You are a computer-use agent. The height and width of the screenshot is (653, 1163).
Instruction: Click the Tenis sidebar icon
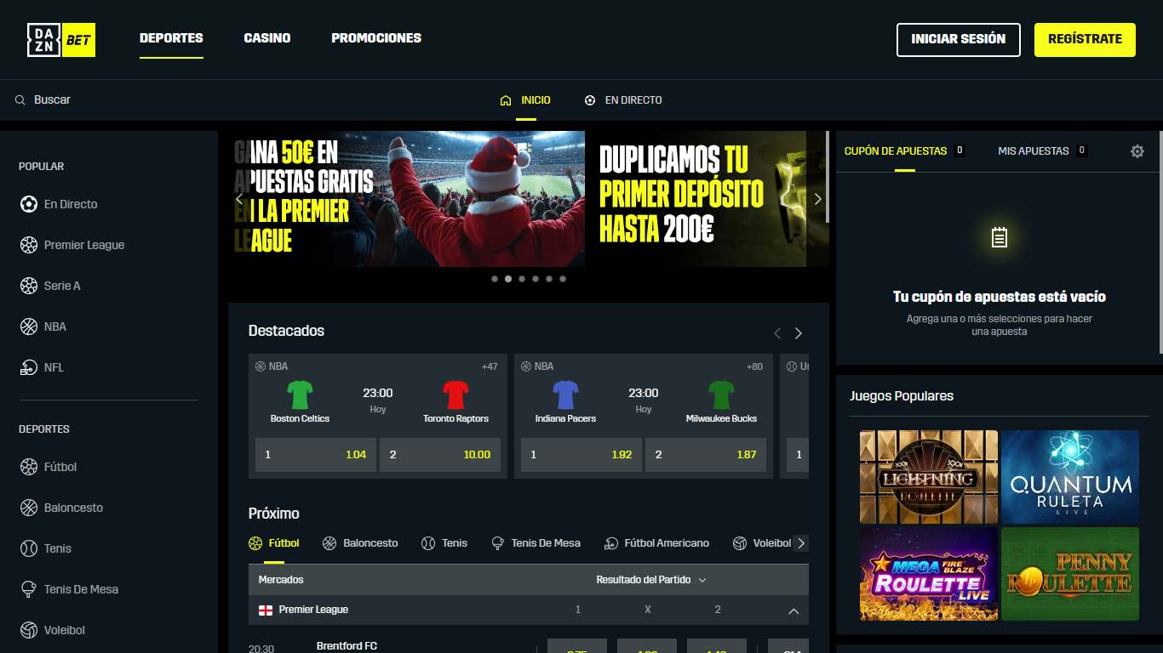[x=29, y=548]
